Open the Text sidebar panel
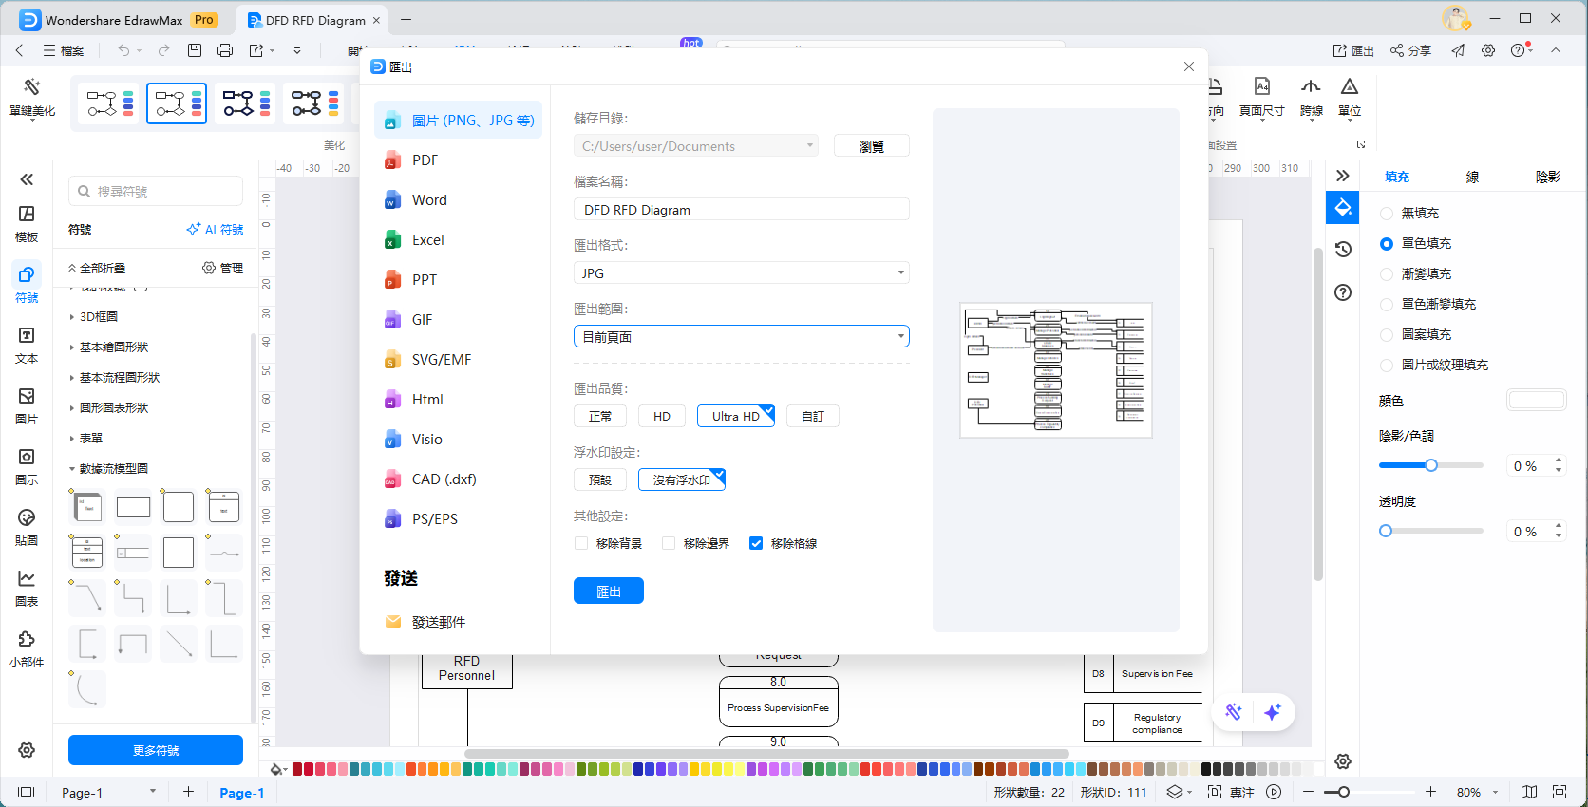This screenshot has width=1588, height=807. coord(27,346)
